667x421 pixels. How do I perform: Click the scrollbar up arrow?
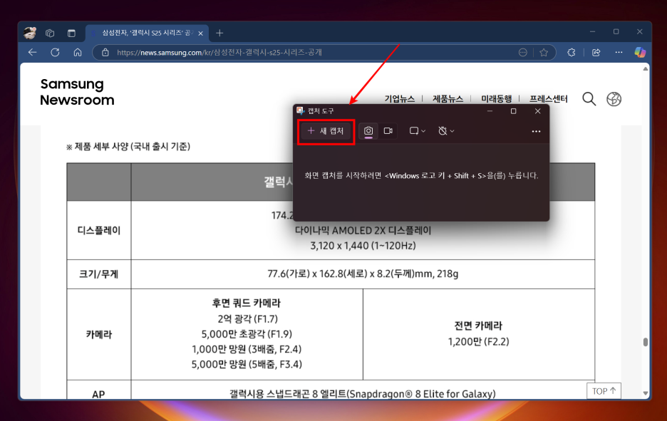646,68
